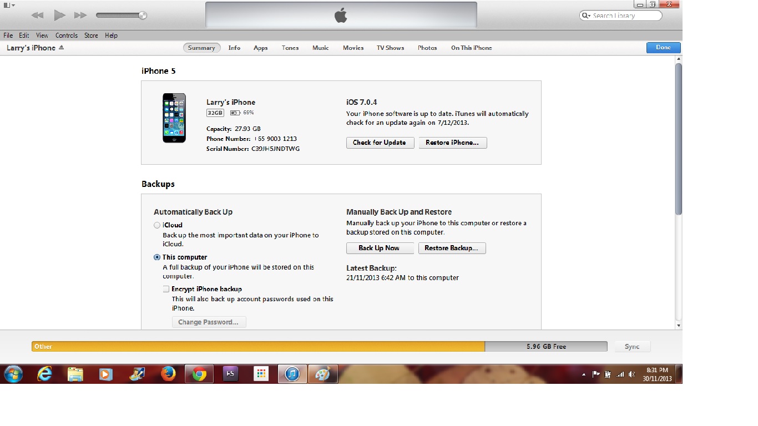Show hidden system tray icons

[x=584, y=374]
